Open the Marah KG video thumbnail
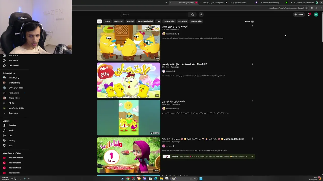 (x=128, y=80)
